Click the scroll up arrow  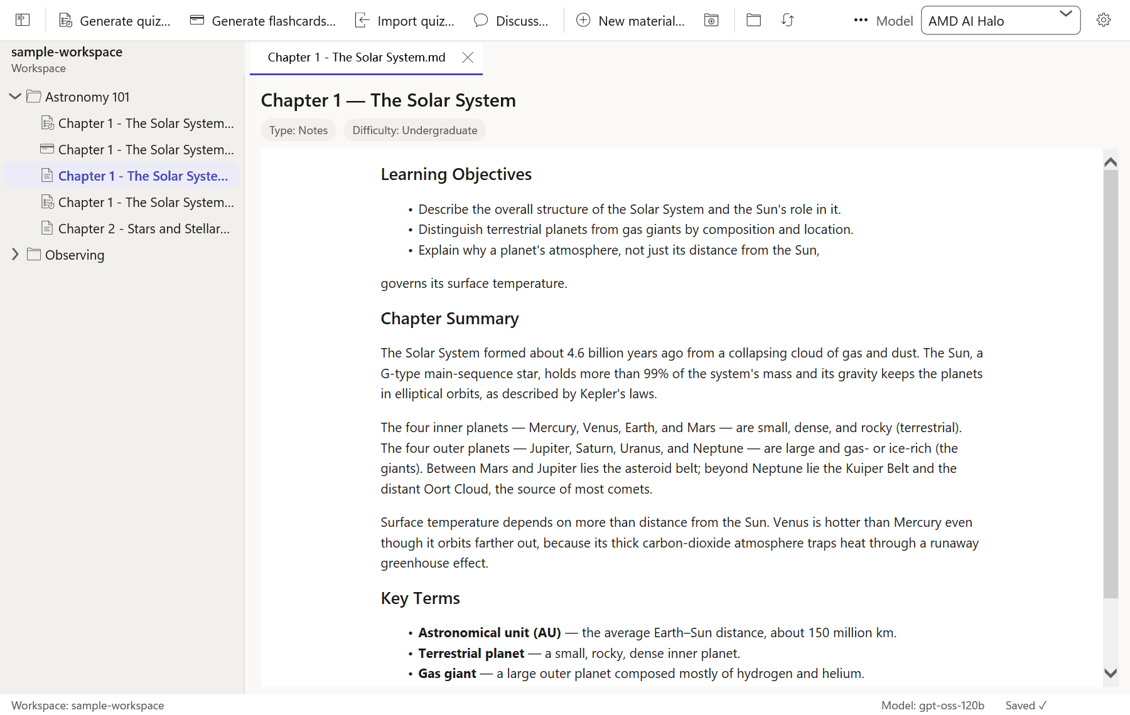pyautogui.click(x=1111, y=162)
